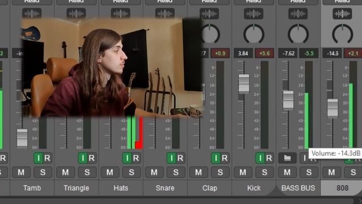Grab the Tamb channel volume fader

pos(22,138)
